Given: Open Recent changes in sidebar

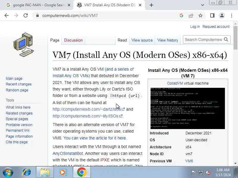Looking at the screenshot, I should tap(18, 84).
